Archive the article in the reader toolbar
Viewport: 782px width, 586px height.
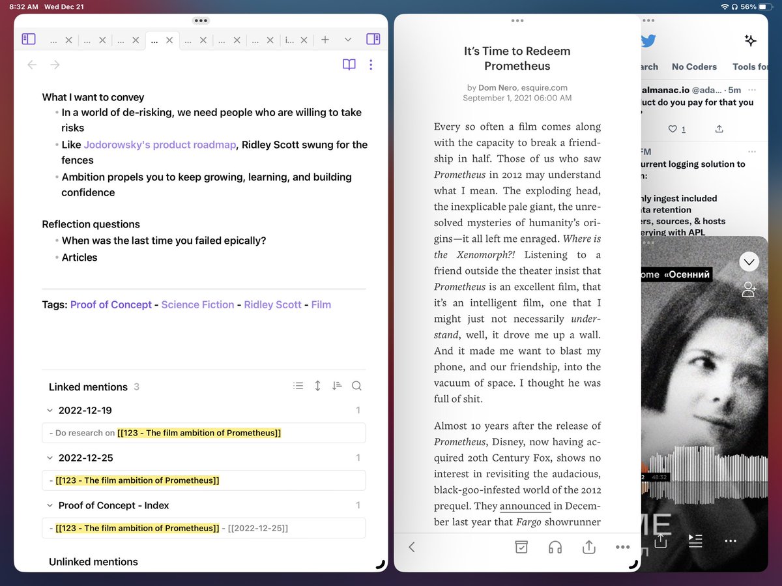point(521,548)
